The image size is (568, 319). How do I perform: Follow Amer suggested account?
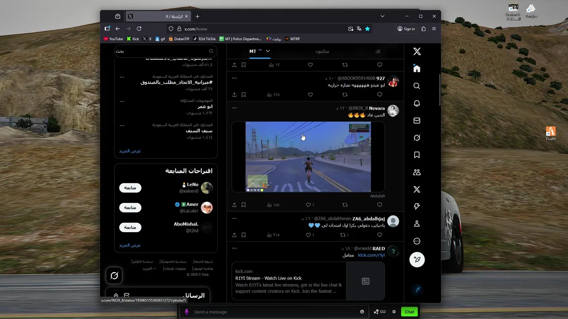pyautogui.click(x=130, y=207)
